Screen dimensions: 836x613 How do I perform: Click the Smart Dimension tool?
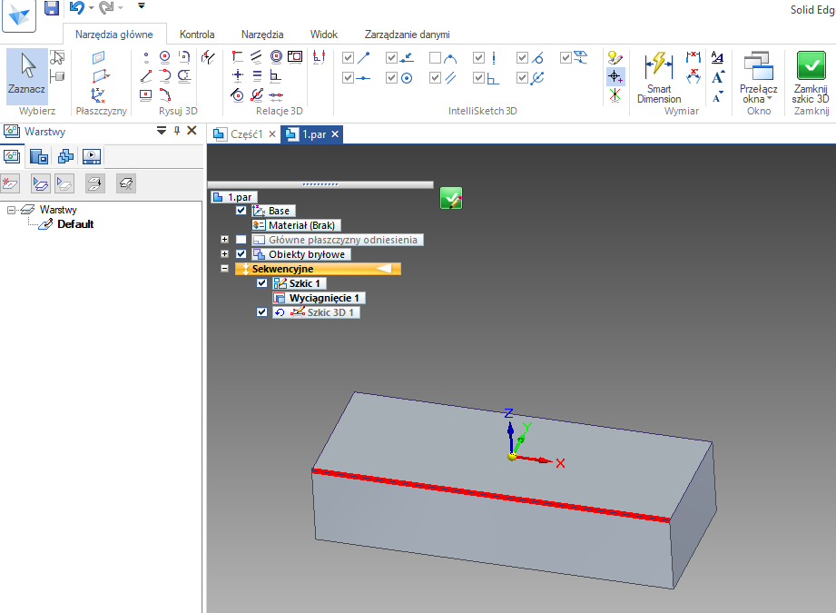pyautogui.click(x=658, y=78)
